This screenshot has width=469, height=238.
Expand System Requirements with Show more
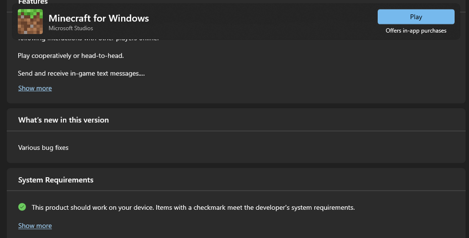point(35,226)
